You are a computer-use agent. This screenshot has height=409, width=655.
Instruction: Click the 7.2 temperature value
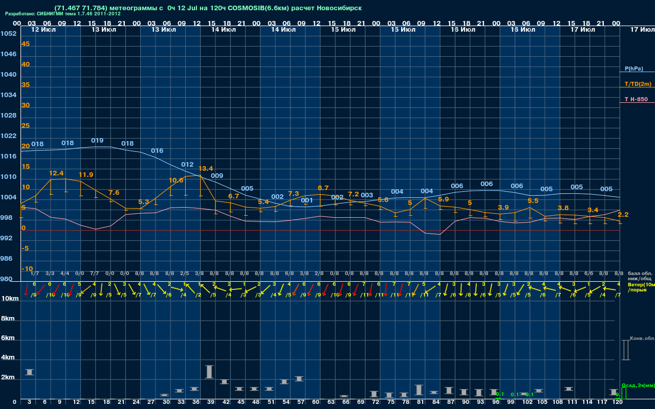coord(354,194)
